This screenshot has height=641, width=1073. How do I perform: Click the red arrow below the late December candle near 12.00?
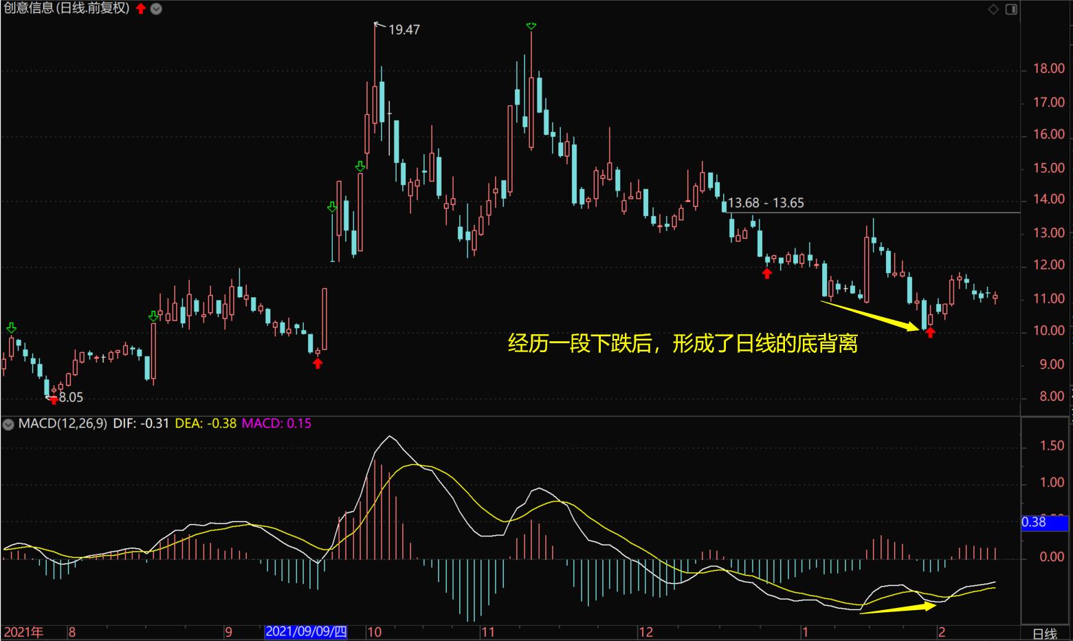(x=767, y=273)
